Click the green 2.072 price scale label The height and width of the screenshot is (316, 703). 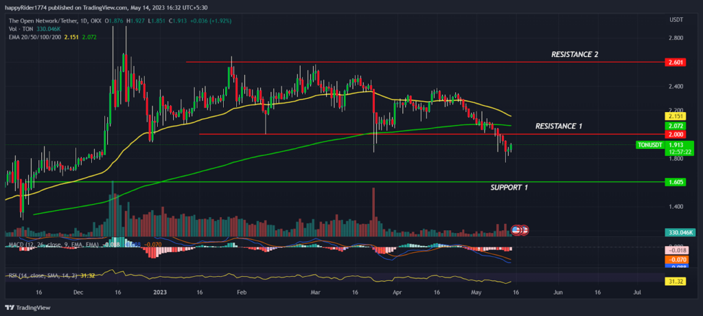(676, 126)
